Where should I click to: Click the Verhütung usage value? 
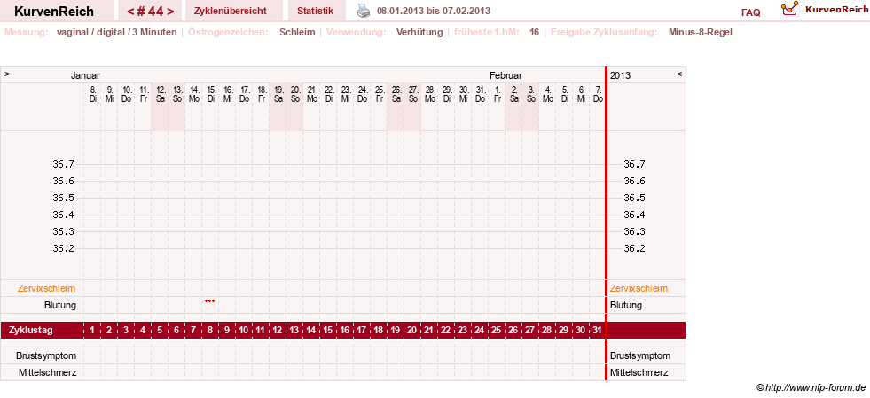tap(419, 32)
